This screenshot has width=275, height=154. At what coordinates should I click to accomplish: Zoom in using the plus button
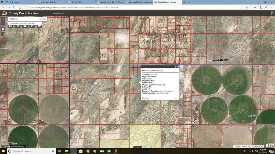(x=3, y=19)
